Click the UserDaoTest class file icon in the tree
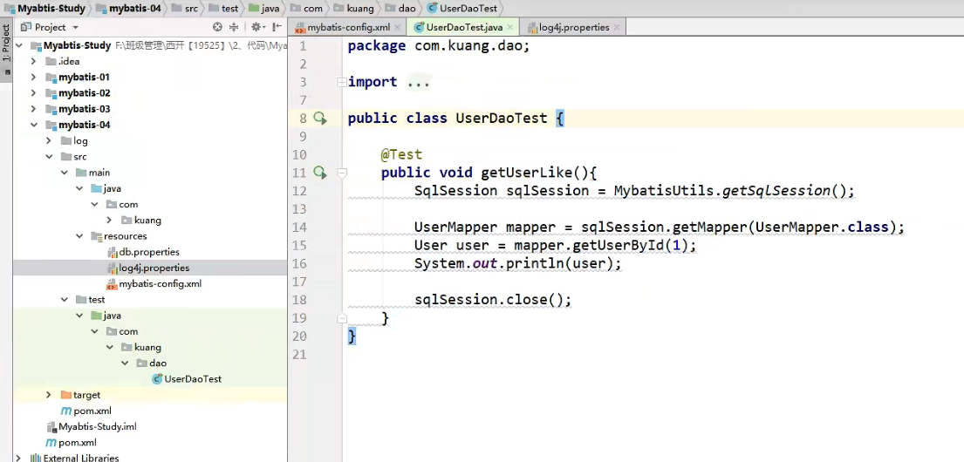 157,379
